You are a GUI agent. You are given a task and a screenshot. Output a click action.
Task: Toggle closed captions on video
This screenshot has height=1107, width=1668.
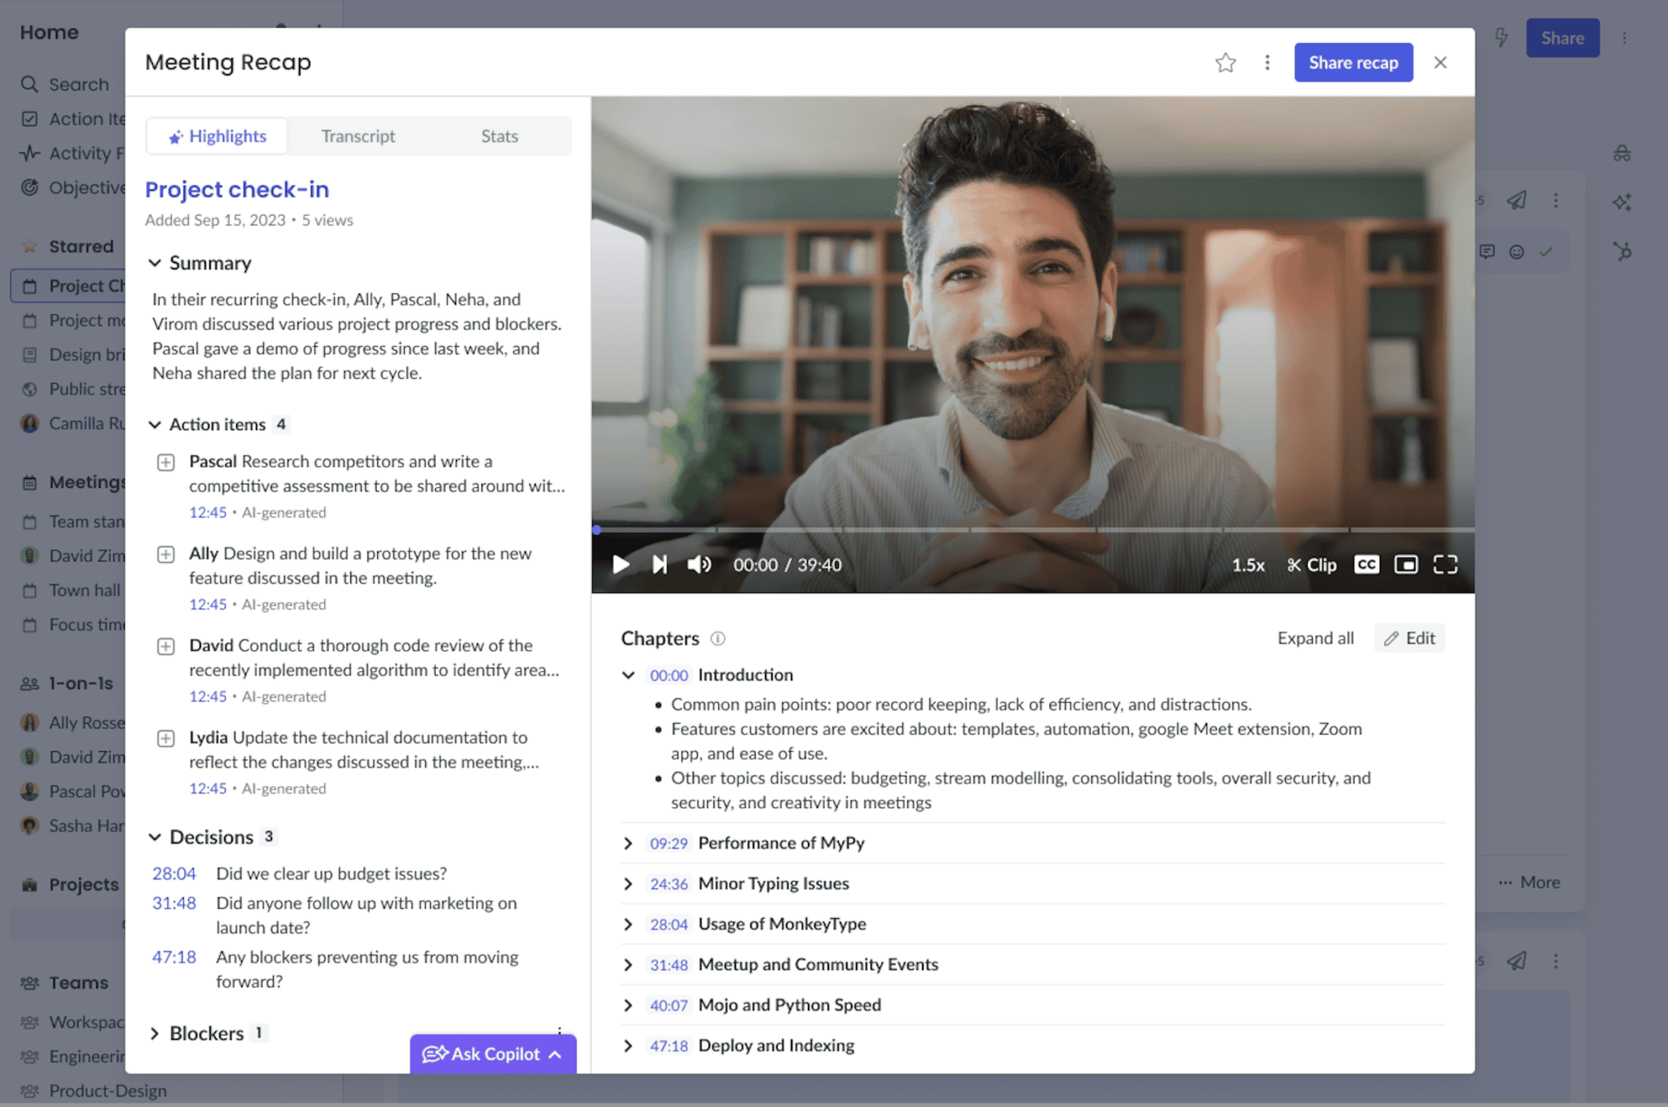pyautogui.click(x=1367, y=564)
